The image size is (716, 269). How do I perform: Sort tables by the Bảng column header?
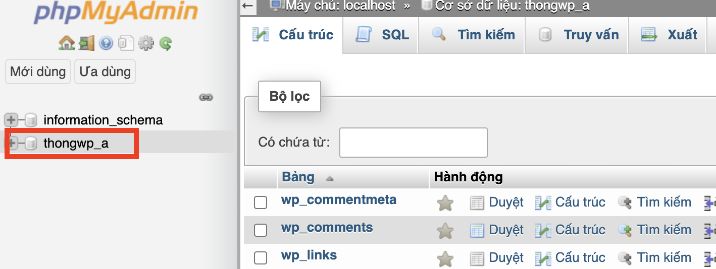pos(298,177)
